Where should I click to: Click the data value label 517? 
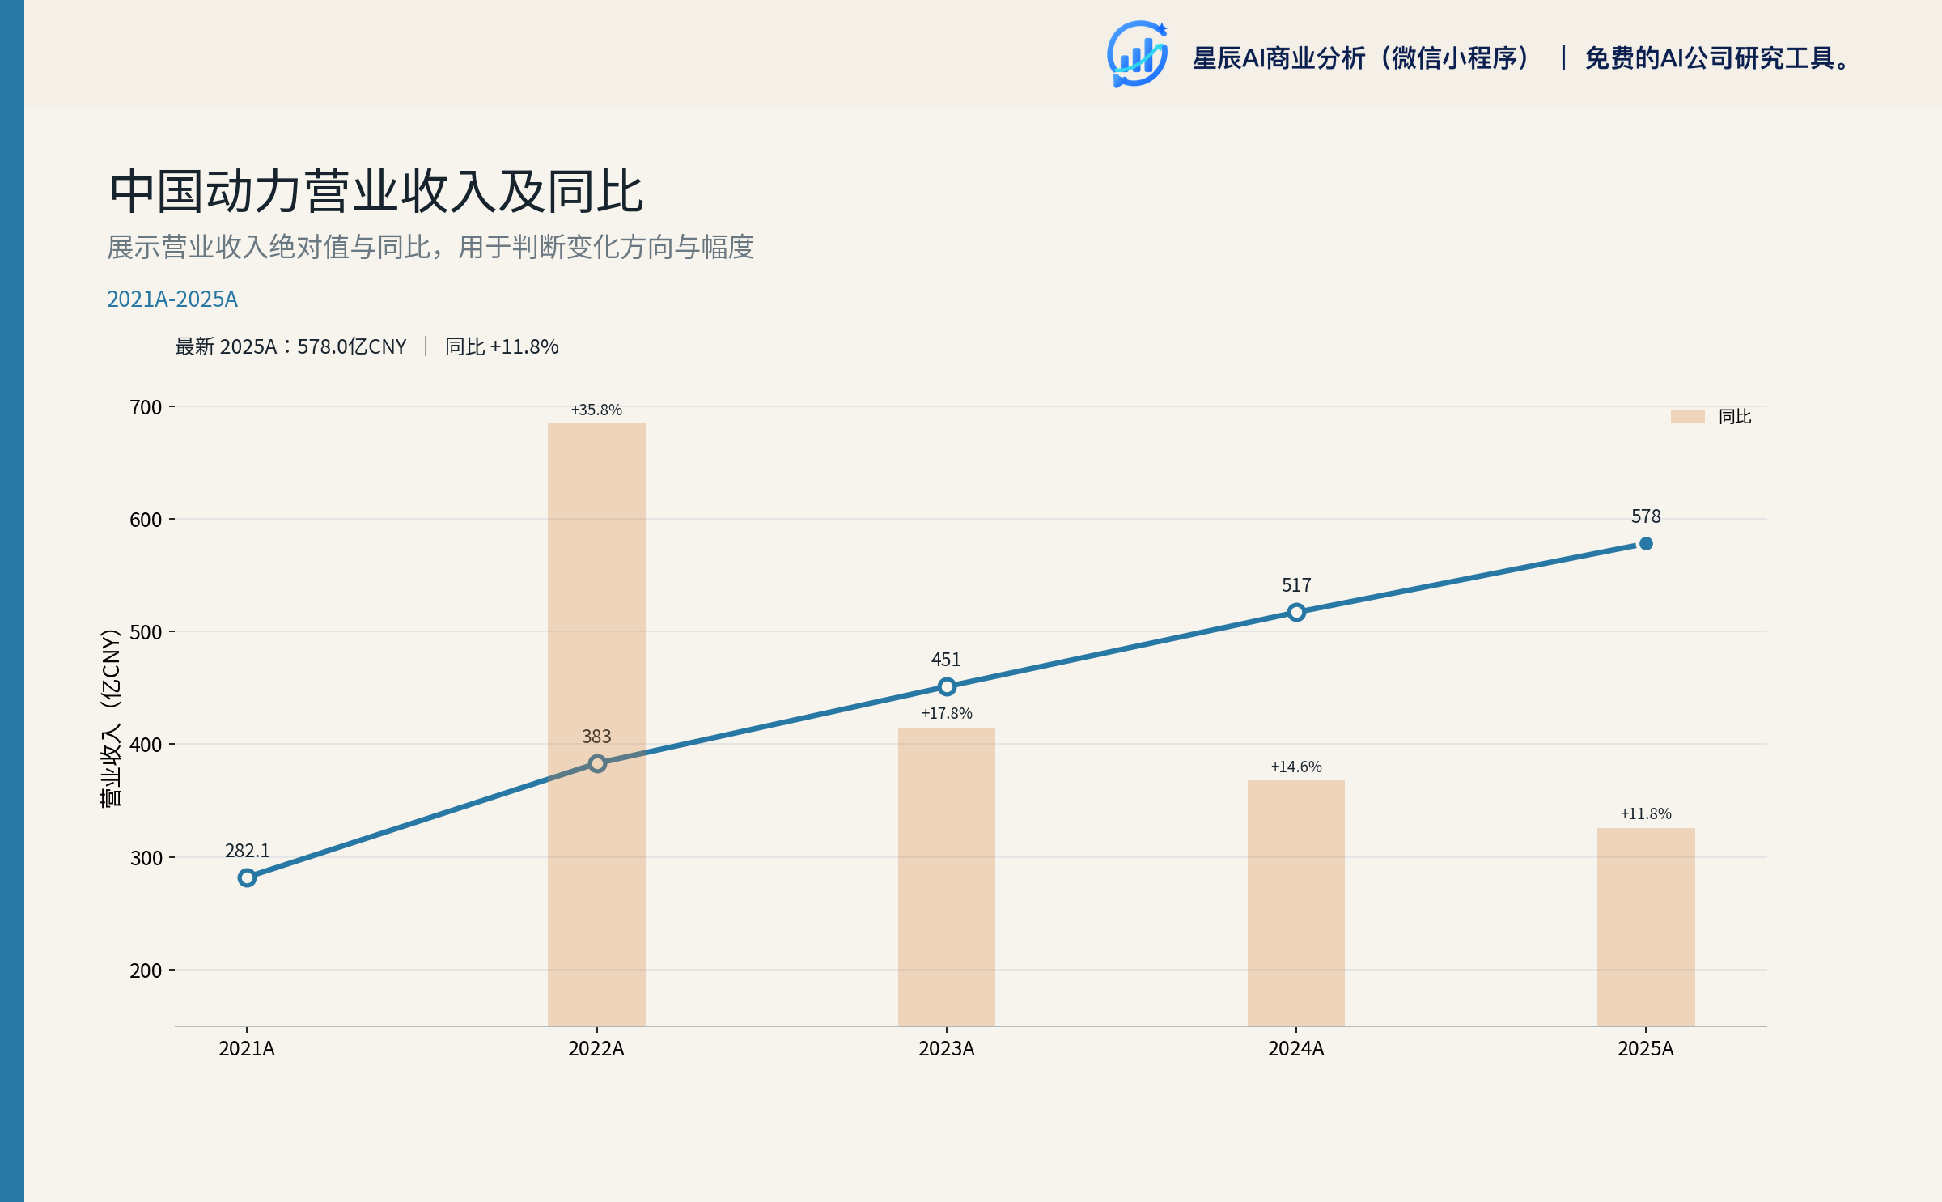pos(1295,585)
